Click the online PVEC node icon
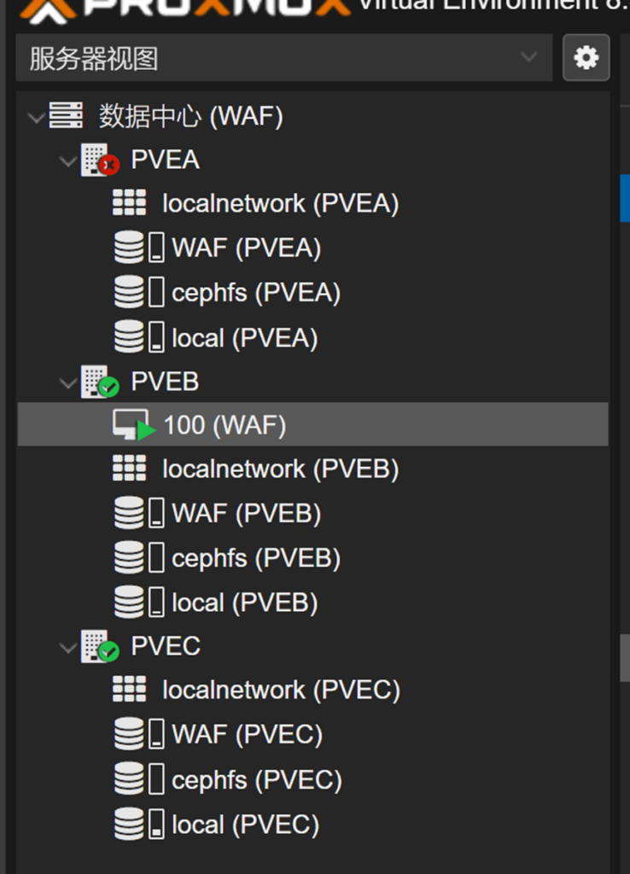 (100, 647)
